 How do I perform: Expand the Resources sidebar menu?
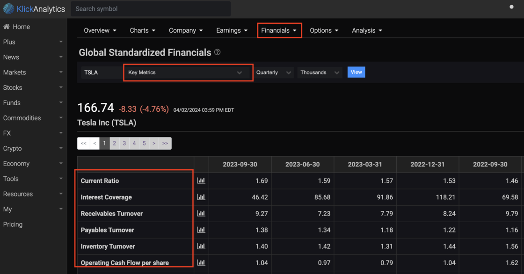tap(33, 194)
